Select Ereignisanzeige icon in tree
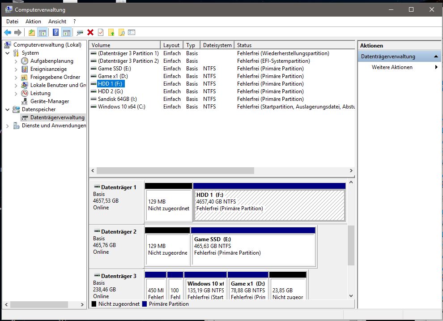Viewport: 443px width, 321px height. tap(25, 69)
